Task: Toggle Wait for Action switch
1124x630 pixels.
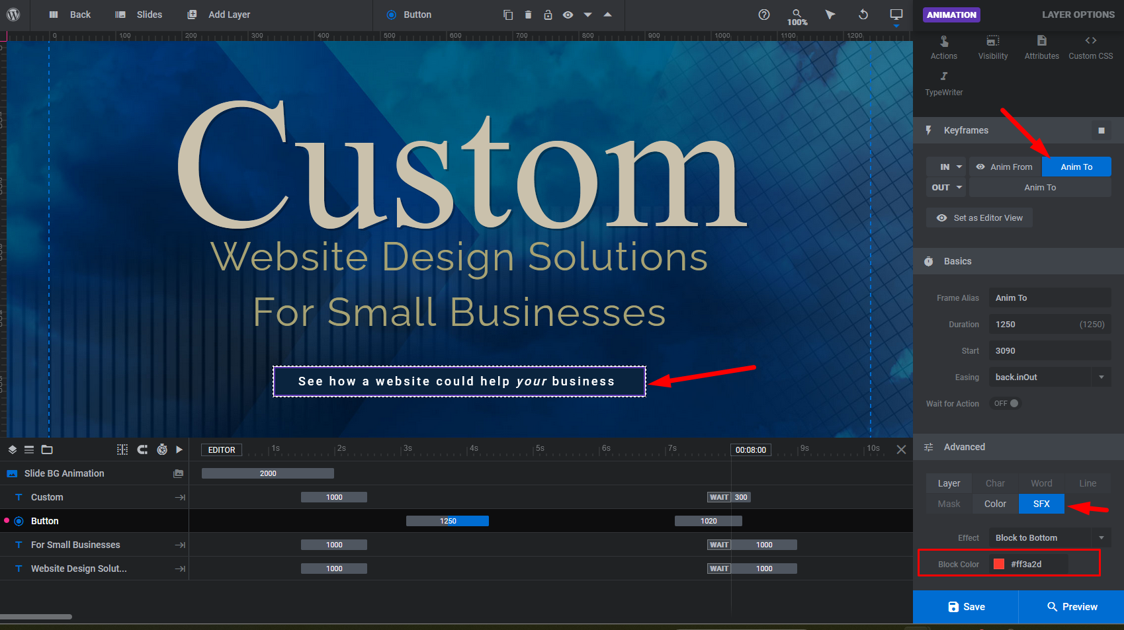Action: click(x=1006, y=403)
